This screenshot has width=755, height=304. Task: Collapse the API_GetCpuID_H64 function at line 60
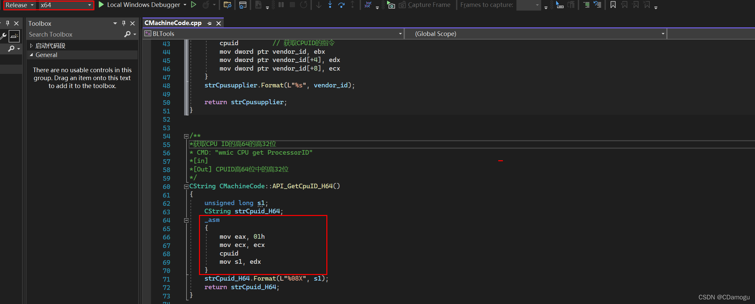coord(186,187)
